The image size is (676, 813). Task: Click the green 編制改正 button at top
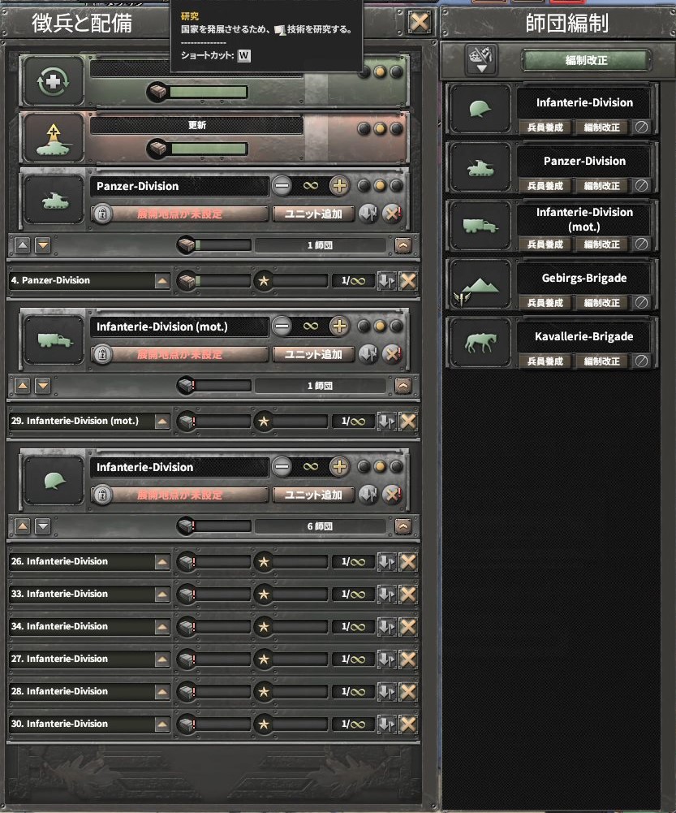point(586,60)
